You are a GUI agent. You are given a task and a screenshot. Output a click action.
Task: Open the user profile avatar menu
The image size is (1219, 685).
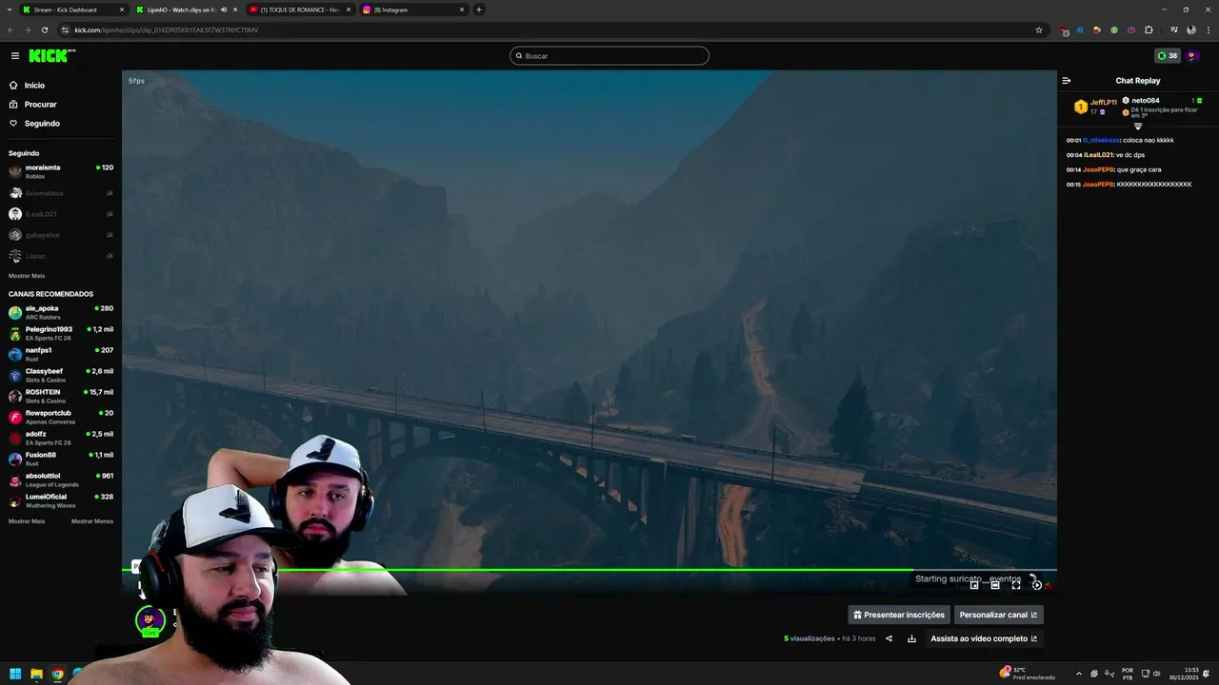1192,56
